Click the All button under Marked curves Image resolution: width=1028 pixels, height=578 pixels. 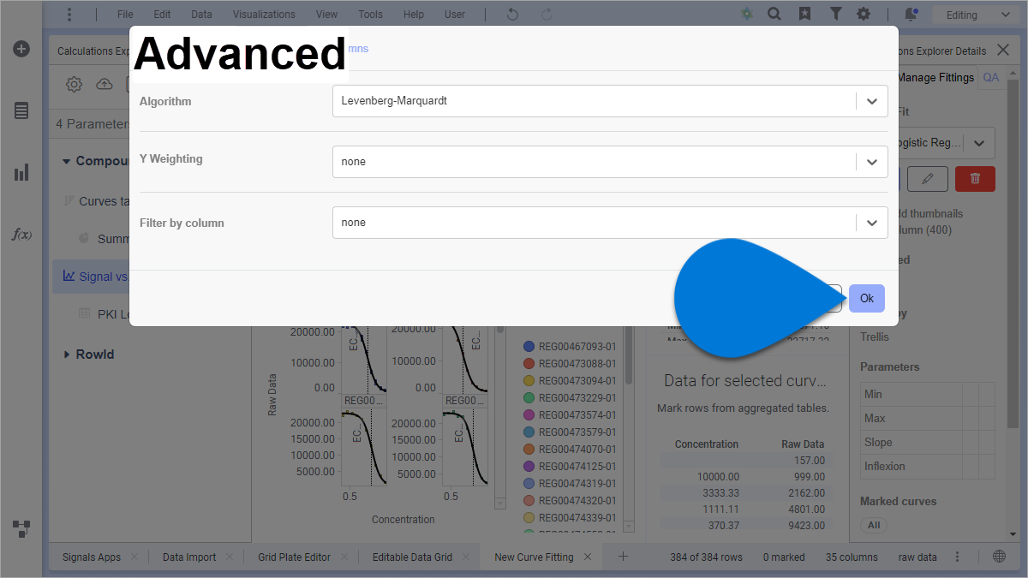click(x=873, y=525)
